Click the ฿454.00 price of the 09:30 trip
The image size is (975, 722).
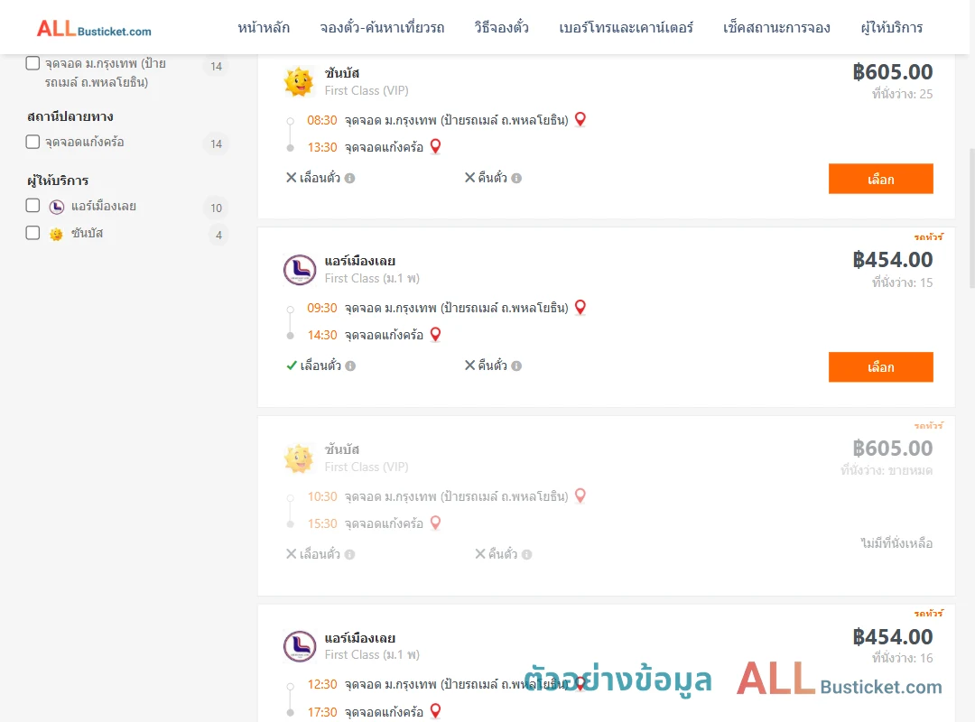tap(892, 260)
